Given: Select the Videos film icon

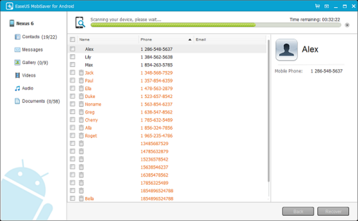Looking at the screenshot, I should [17, 75].
